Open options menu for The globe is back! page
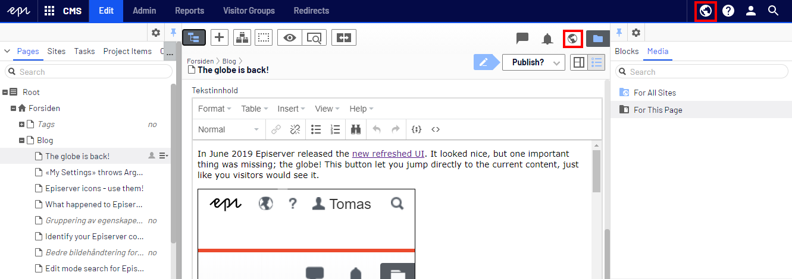 (x=164, y=156)
